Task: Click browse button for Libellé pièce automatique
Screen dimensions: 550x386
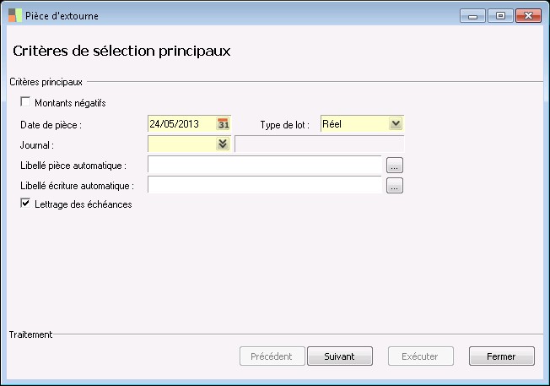Action: click(395, 166)
